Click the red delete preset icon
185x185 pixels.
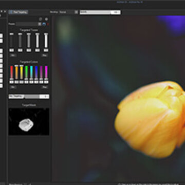pos(48,24)
